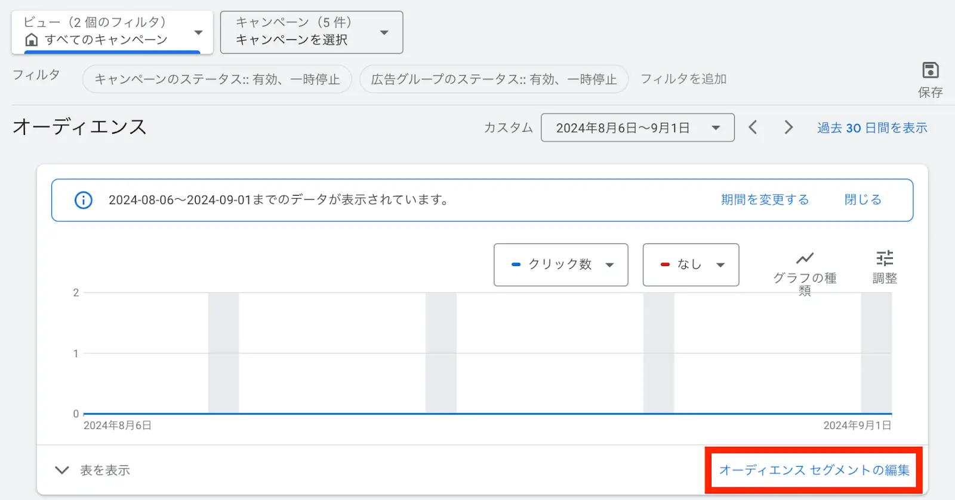
Task: Click the info icon in the date notice
Action: (x=84, y=200)
